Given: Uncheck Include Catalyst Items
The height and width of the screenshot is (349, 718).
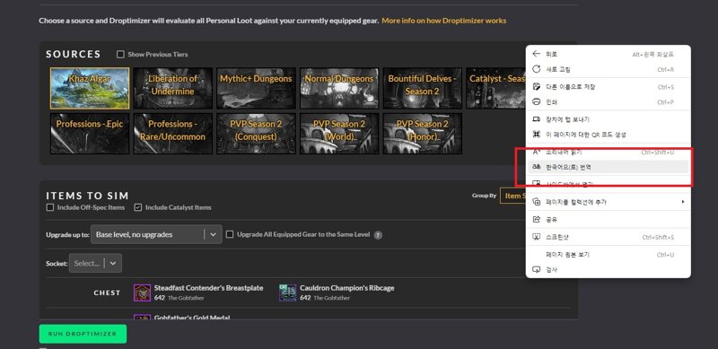Looking at the screenshot, I should [138, 207].
